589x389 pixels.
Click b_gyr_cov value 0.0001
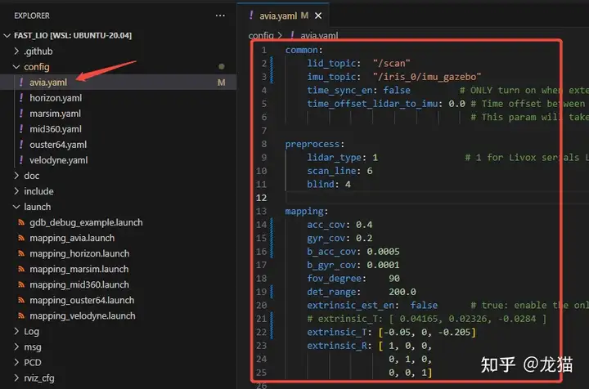click(x=383, y=265)
